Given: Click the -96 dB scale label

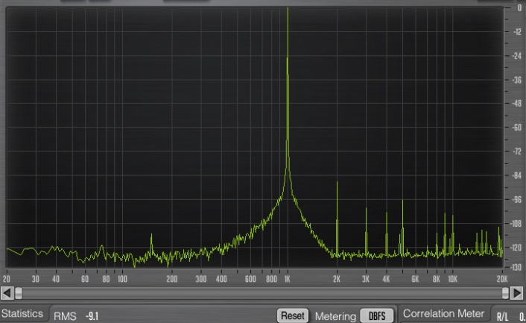Looking at the screenshot, I should [516, 199].
